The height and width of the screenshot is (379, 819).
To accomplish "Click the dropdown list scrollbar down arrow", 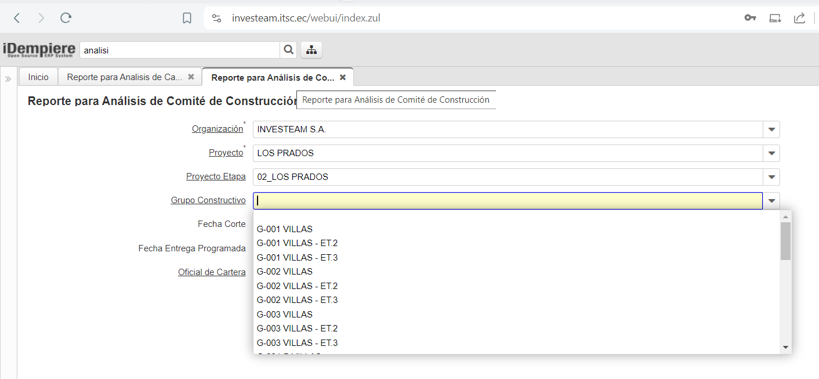I will pos(786,347).
